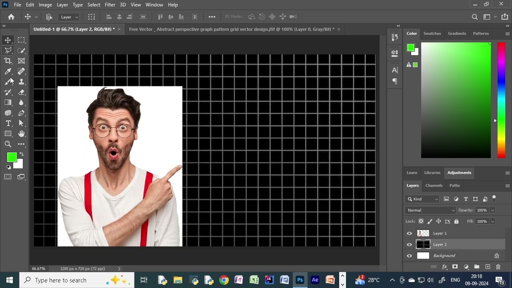Toggle Show Transform Controls in options bar

click(x=92, y=17)
